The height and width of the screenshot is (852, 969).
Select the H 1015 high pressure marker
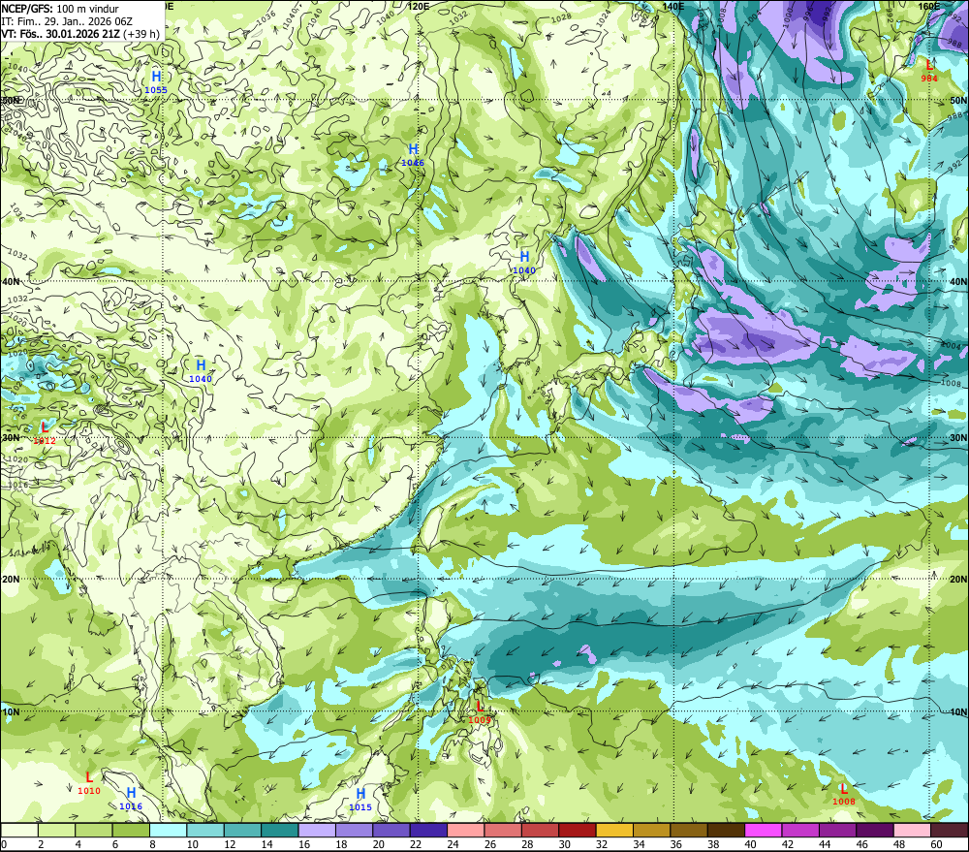tap(360, 799)
